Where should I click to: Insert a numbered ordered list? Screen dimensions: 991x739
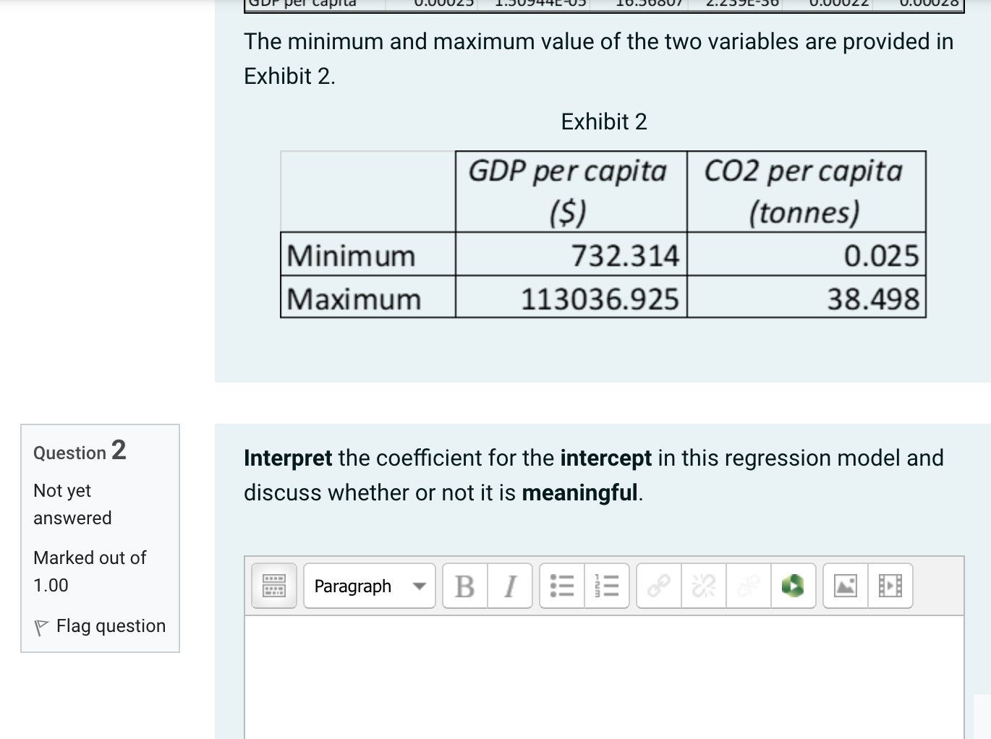607,586
